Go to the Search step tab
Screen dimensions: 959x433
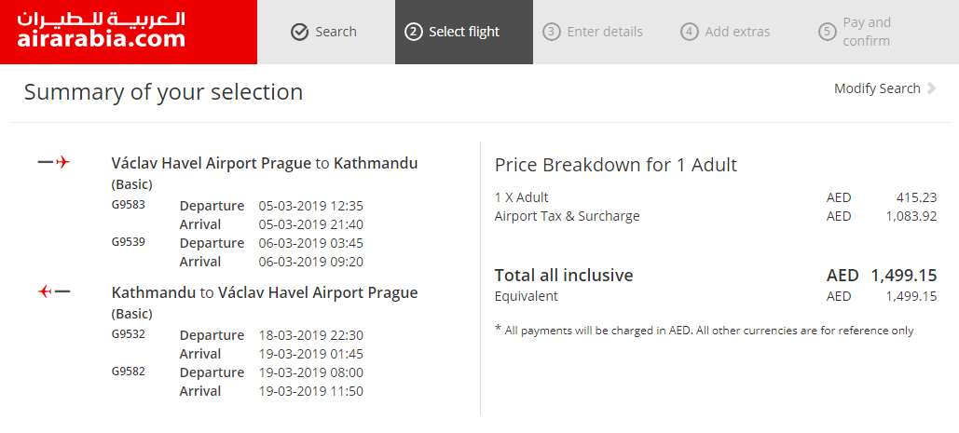click(x=326, y=32)
